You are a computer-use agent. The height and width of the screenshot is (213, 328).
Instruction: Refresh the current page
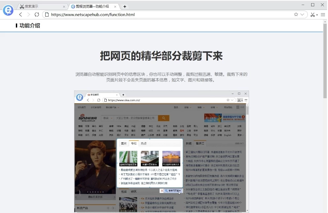[37, 15]
